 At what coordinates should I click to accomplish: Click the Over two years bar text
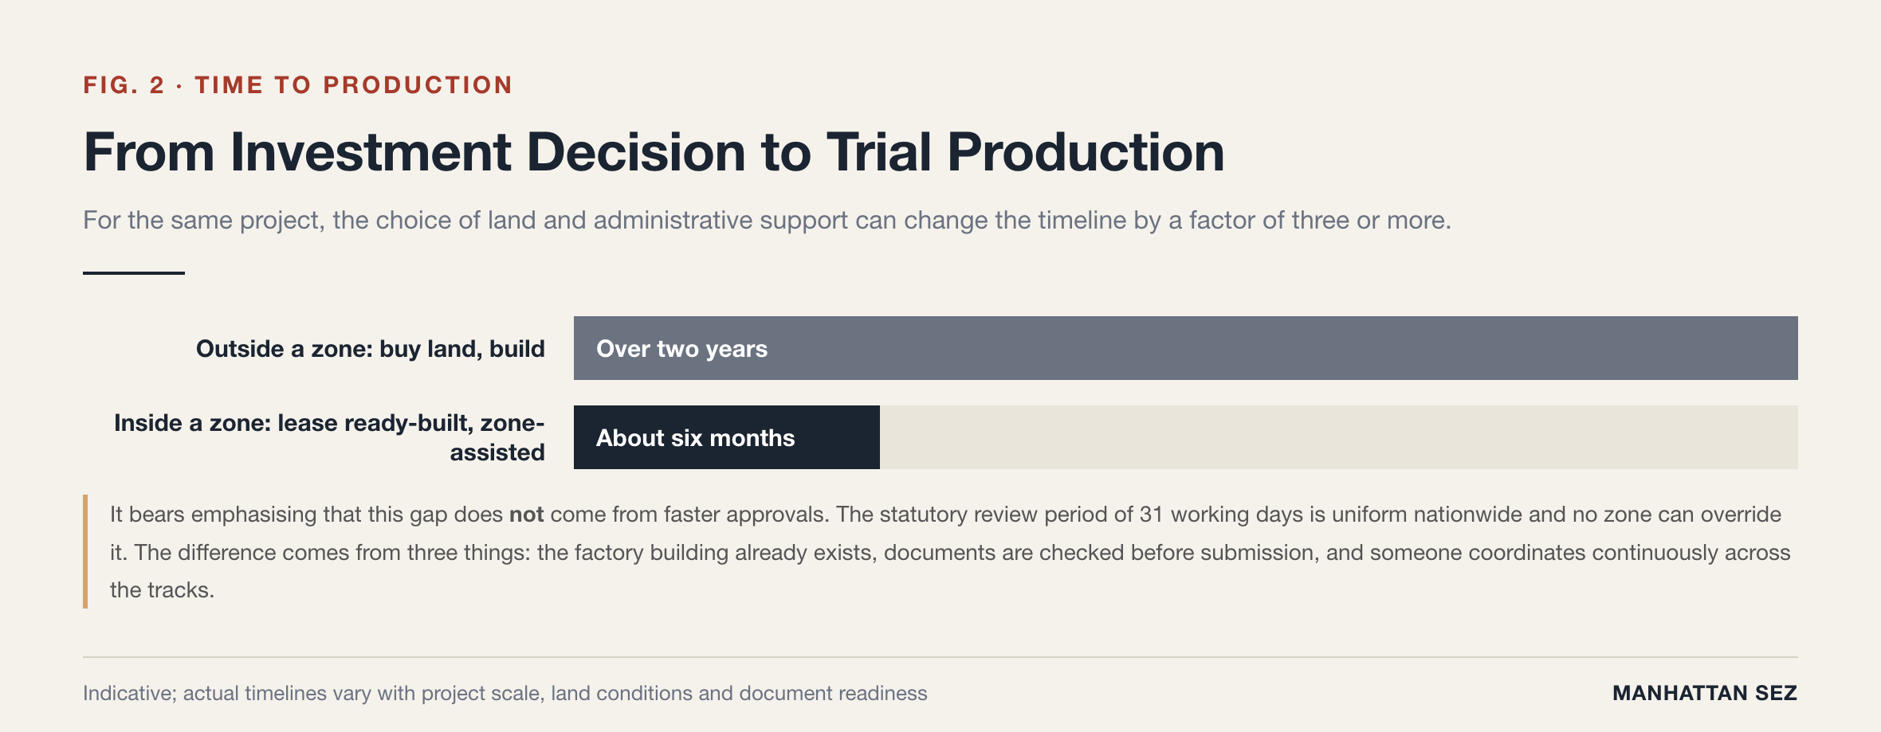pyautogui.click(x=681, y=349)
